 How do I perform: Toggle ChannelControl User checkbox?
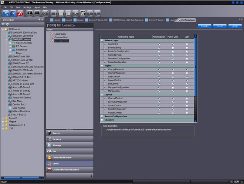187,98
